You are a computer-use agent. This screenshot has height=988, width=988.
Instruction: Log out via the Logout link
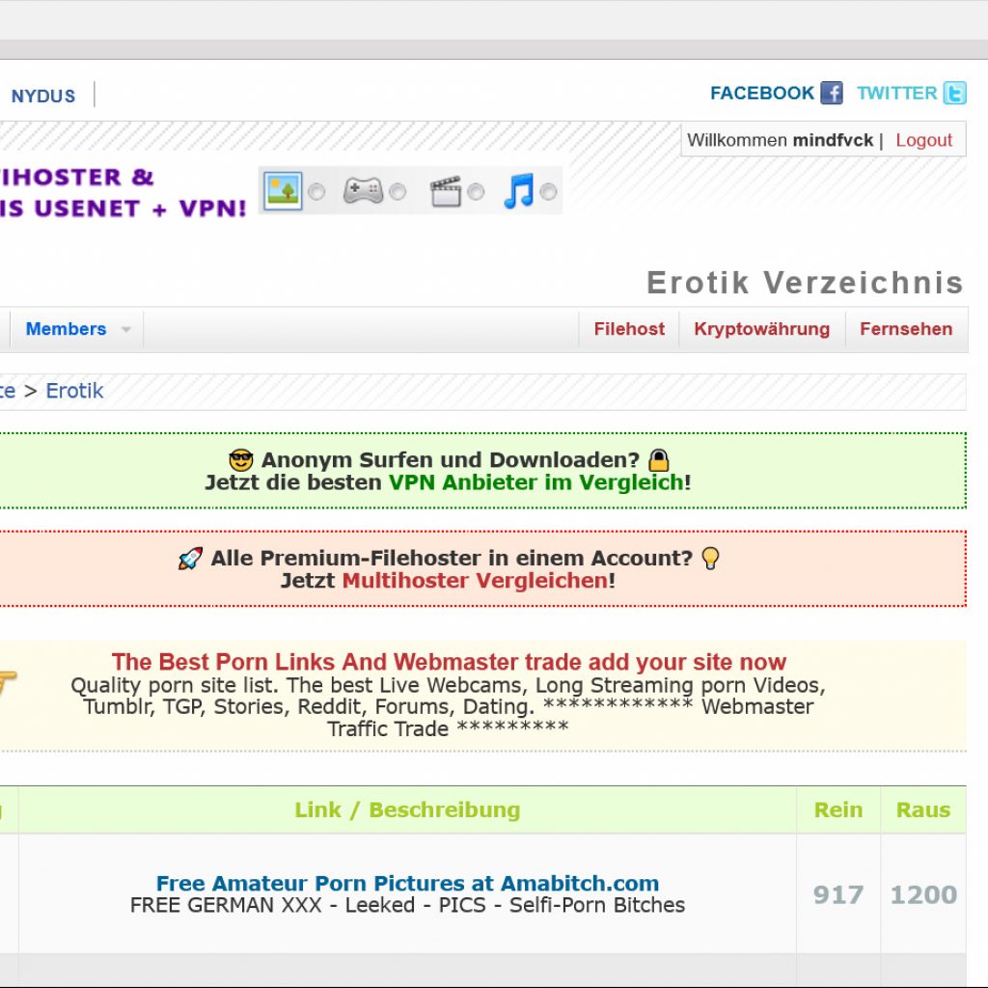[923, 140]
